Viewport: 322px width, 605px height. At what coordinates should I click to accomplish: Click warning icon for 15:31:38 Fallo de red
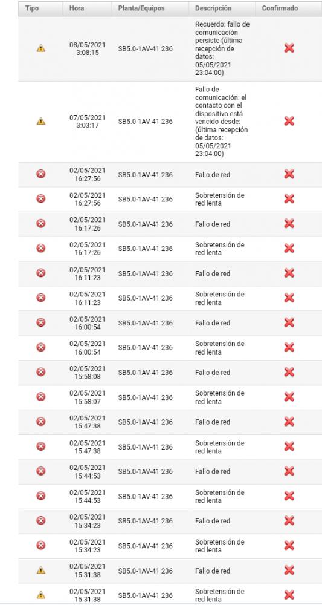(41, 571)
